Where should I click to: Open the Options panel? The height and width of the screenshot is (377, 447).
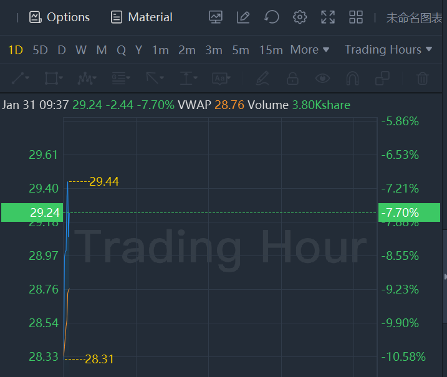coord(60,17)
